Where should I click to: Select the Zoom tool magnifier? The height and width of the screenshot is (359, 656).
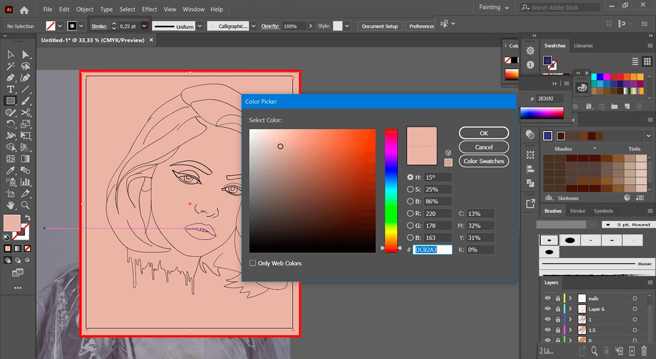coord(26,206)
